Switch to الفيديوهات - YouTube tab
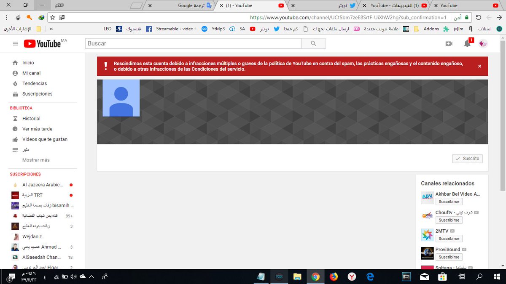The height and width of the screenshot is (284, 506). (x=396, y=6)
